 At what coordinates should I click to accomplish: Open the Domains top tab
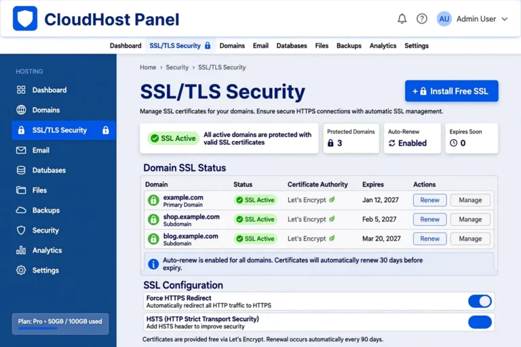pos(232,46)
